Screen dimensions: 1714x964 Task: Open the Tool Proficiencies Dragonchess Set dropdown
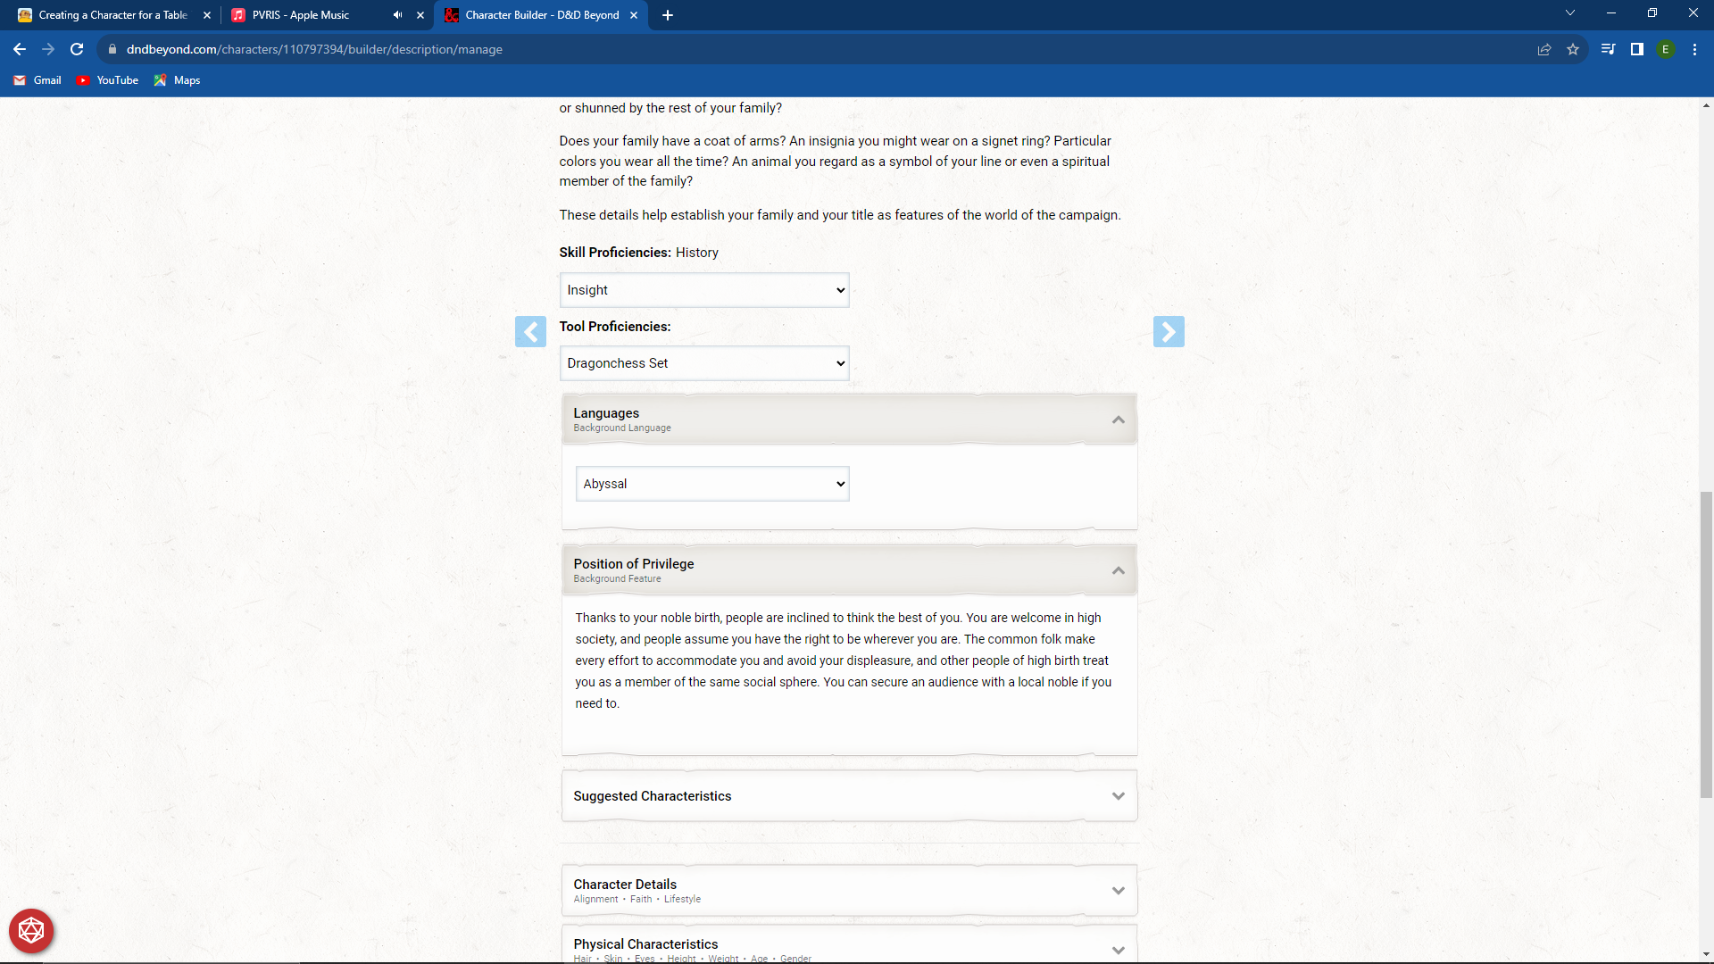[x=703, y=362]
